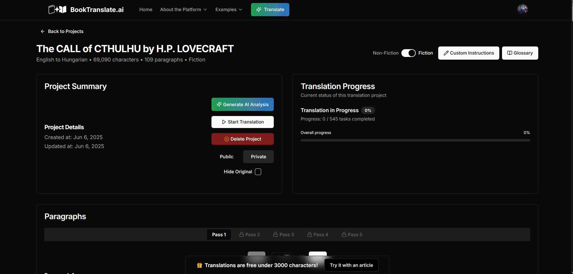Set project visibility to Private

point(258,157)
